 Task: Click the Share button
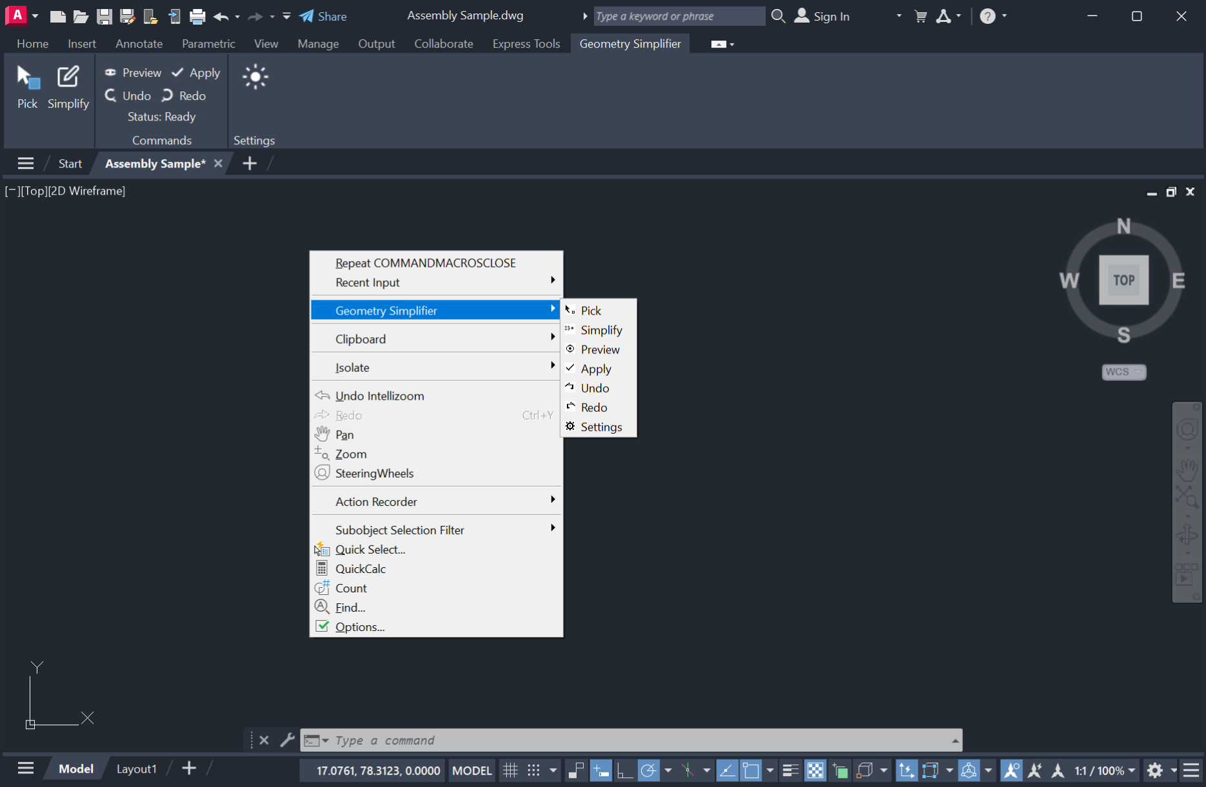(323, 16)
